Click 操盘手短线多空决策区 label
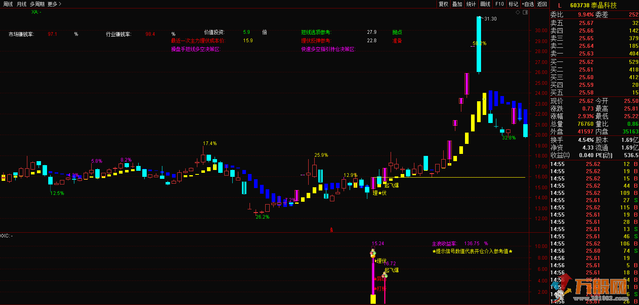The width and height of the screenshot is (639, 305). click(x=196, y=49)
